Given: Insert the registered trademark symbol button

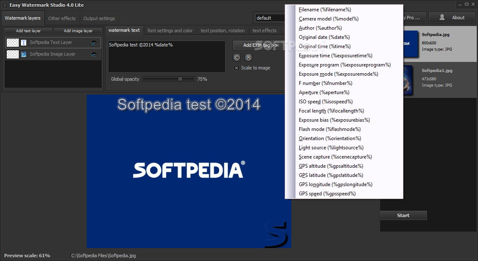Looking at the screenshot, I should point(249,57).
